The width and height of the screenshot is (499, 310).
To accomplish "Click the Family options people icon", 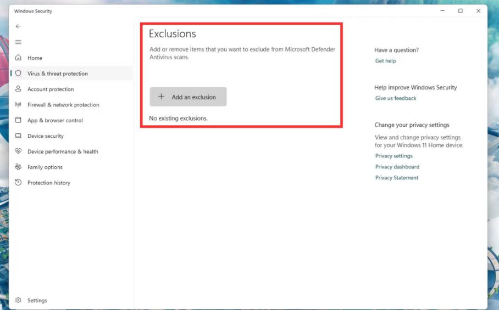I will (x=18, y=167).
